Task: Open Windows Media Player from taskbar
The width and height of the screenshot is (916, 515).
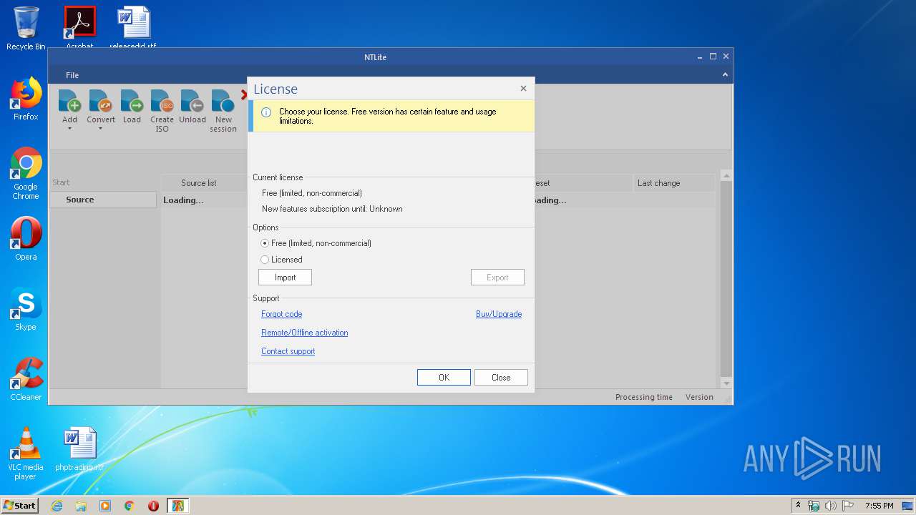Action: (105, 506)
